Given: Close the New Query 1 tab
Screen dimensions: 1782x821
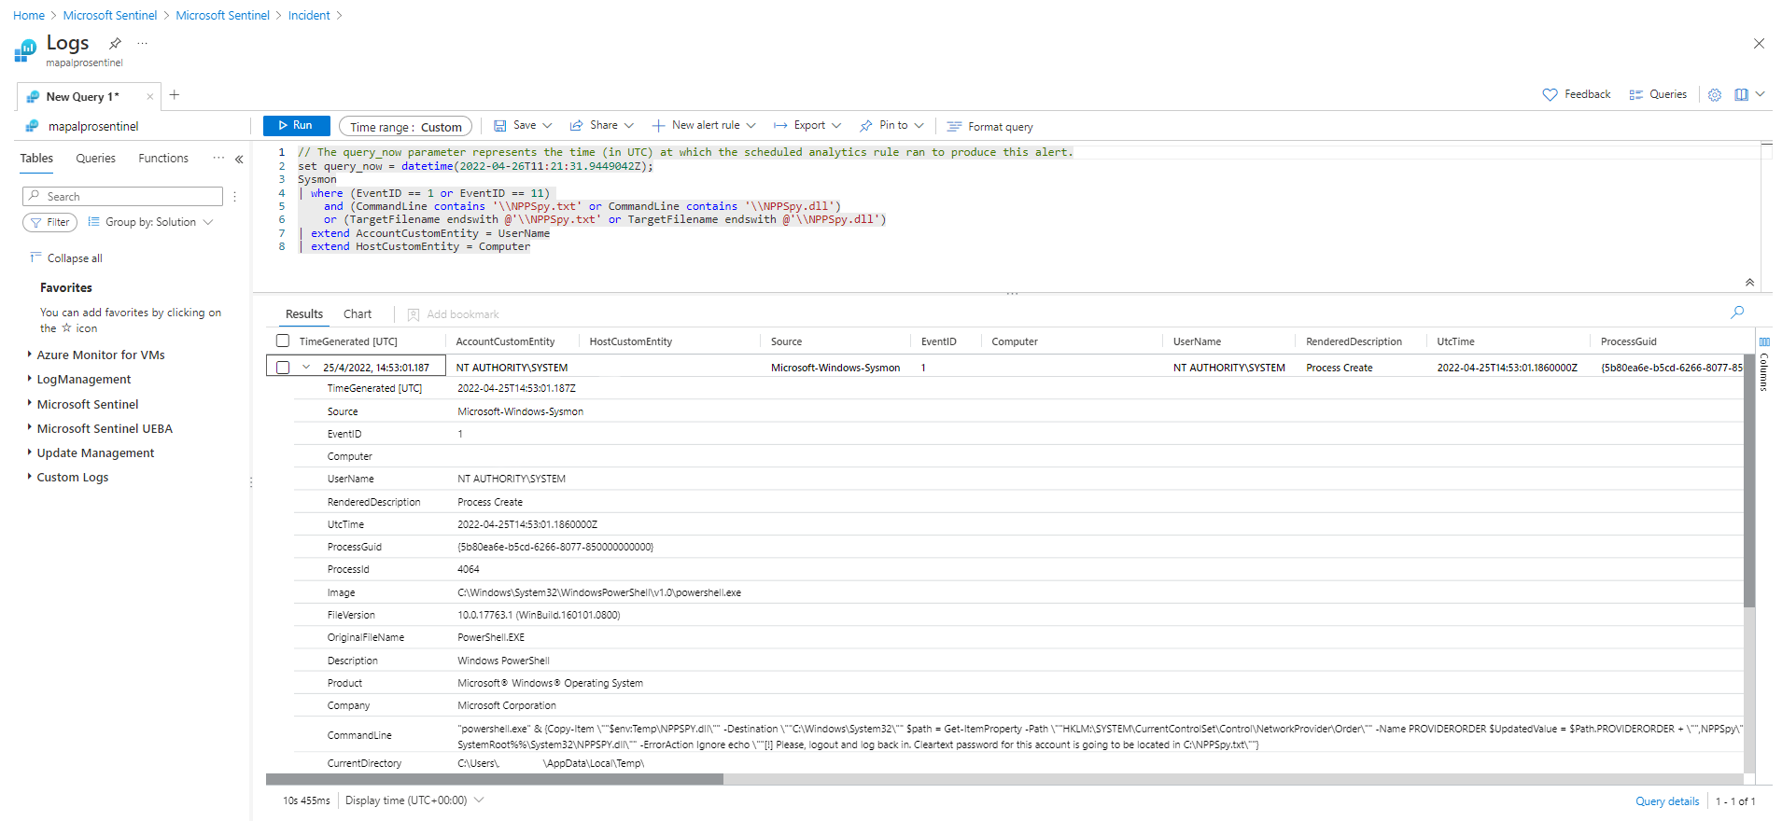Looking at the screenshot, I should 149,96.
